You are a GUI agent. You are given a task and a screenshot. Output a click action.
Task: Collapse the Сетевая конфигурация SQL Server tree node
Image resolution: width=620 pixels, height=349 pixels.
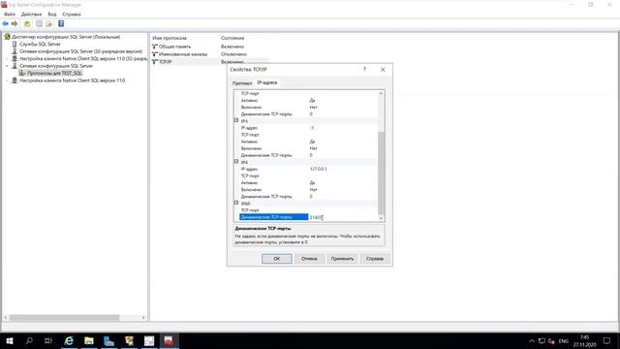point(7,66)
